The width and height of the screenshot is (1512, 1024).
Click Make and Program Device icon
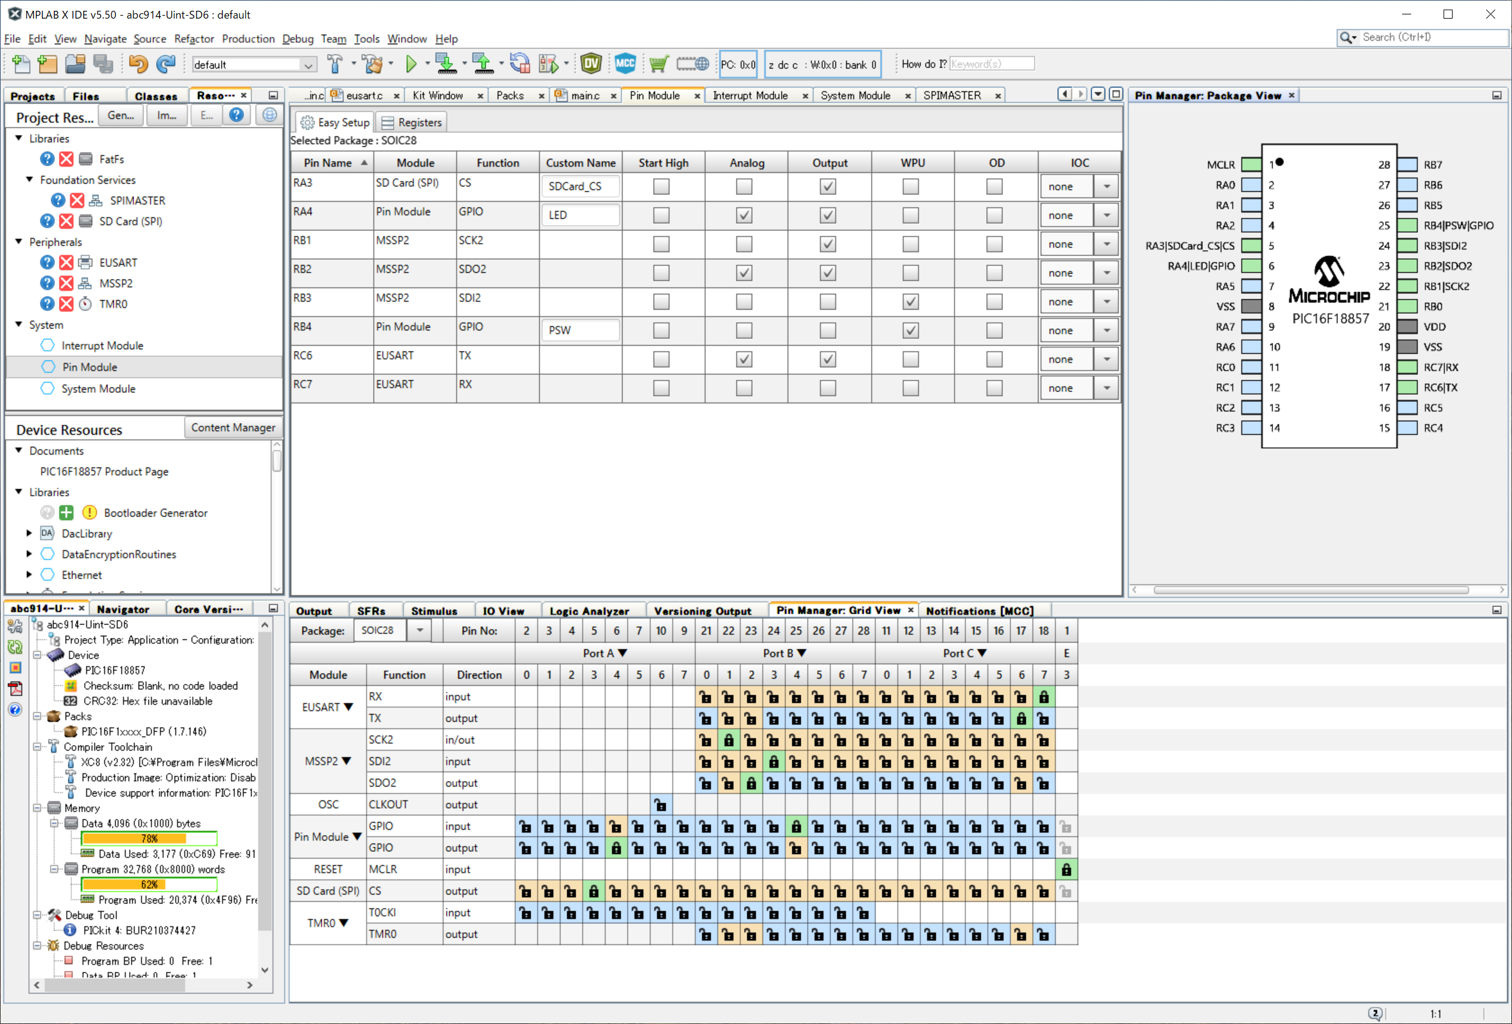tap(447, 64)
